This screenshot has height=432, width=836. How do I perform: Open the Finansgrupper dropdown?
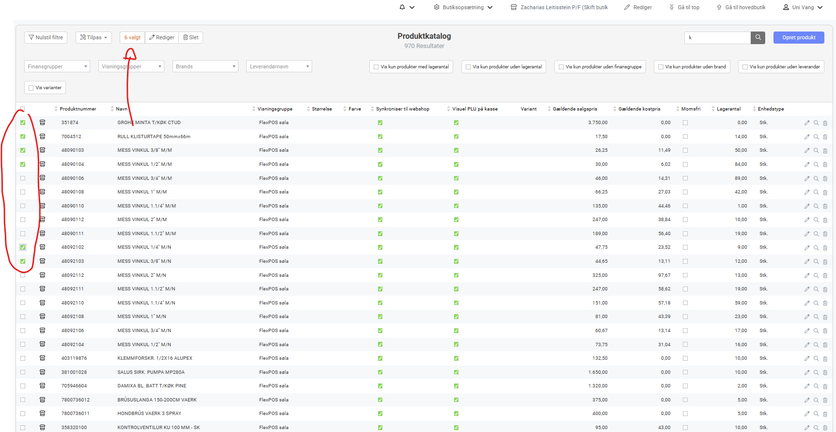pyautogui.click(x=57, y=66)
